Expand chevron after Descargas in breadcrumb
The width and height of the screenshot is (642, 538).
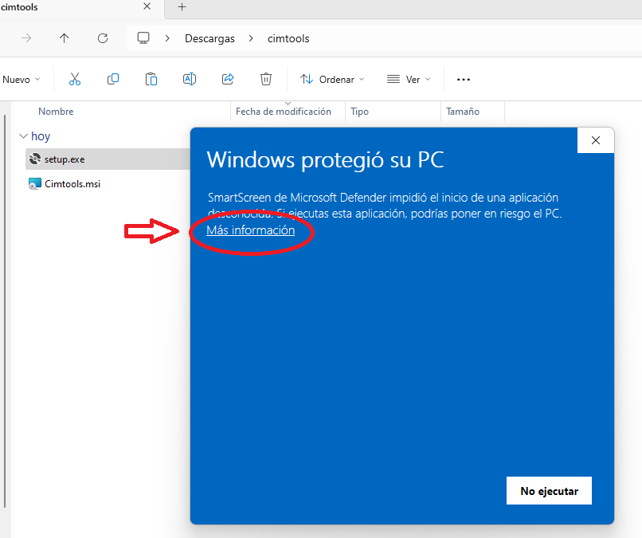251,38
